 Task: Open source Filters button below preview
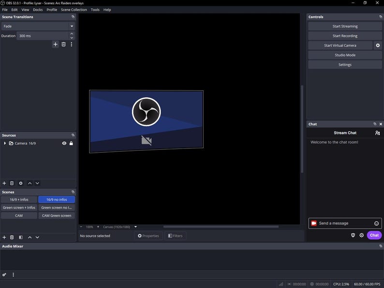point(176,236)
